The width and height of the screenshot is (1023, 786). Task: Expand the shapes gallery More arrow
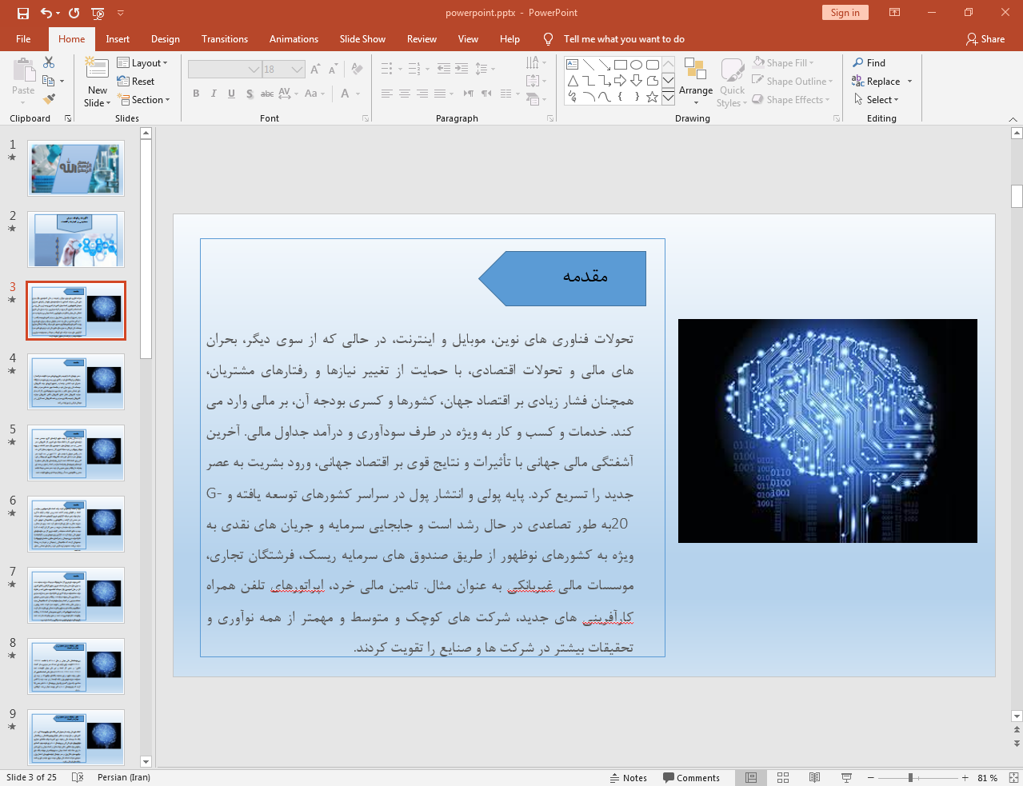click(668, 97)
